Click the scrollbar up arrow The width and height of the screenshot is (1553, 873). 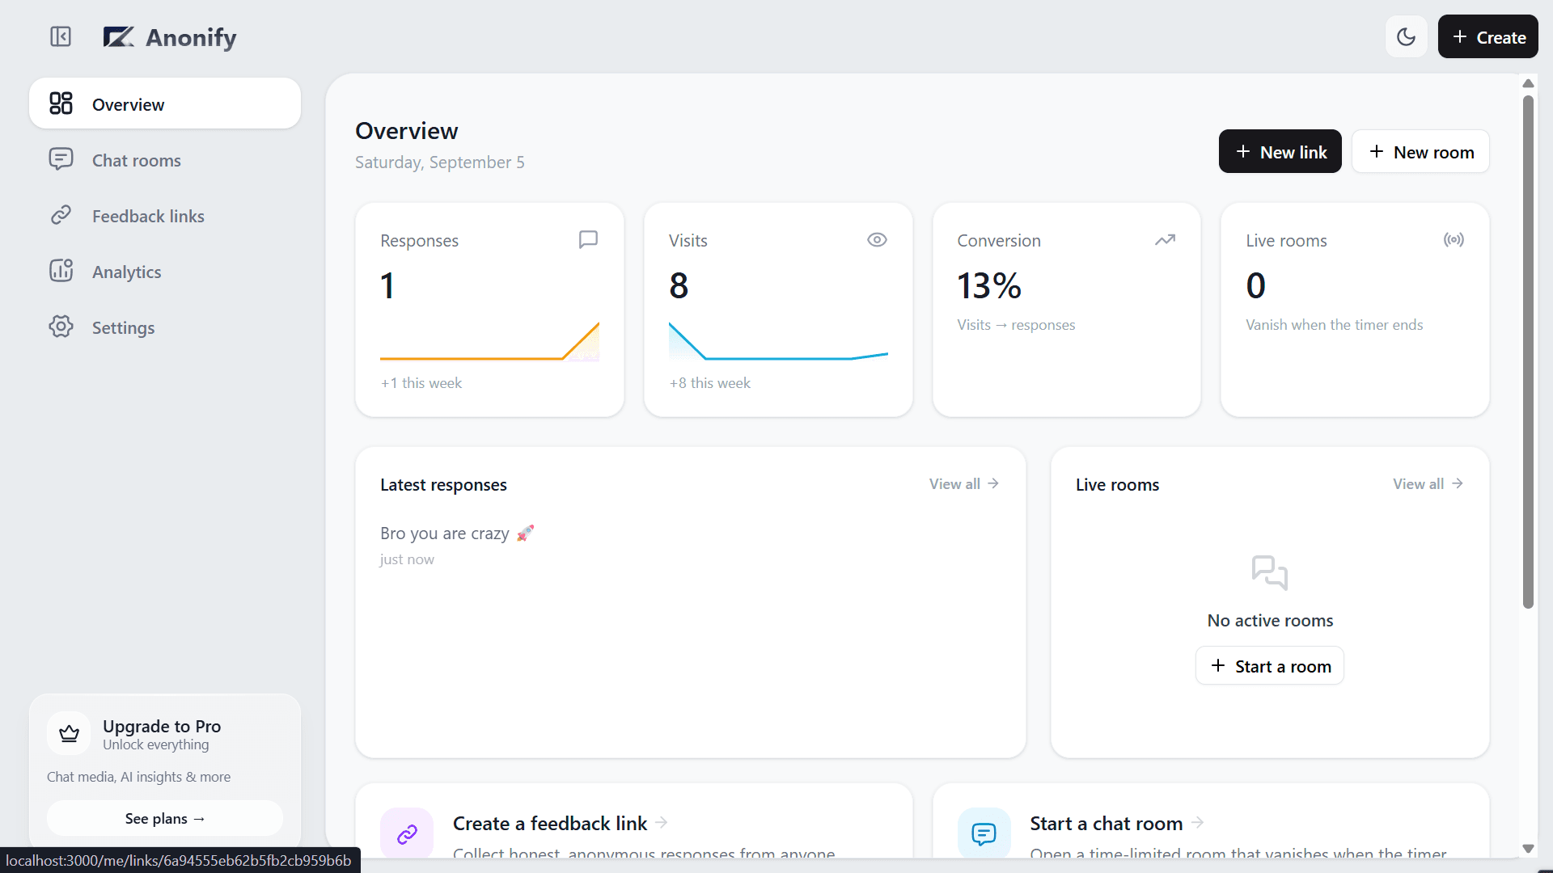[x=1528, y=83]
